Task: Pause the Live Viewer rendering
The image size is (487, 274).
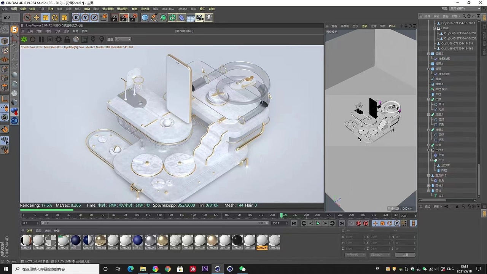Action: pyautogui.click(x=41, y=39)
